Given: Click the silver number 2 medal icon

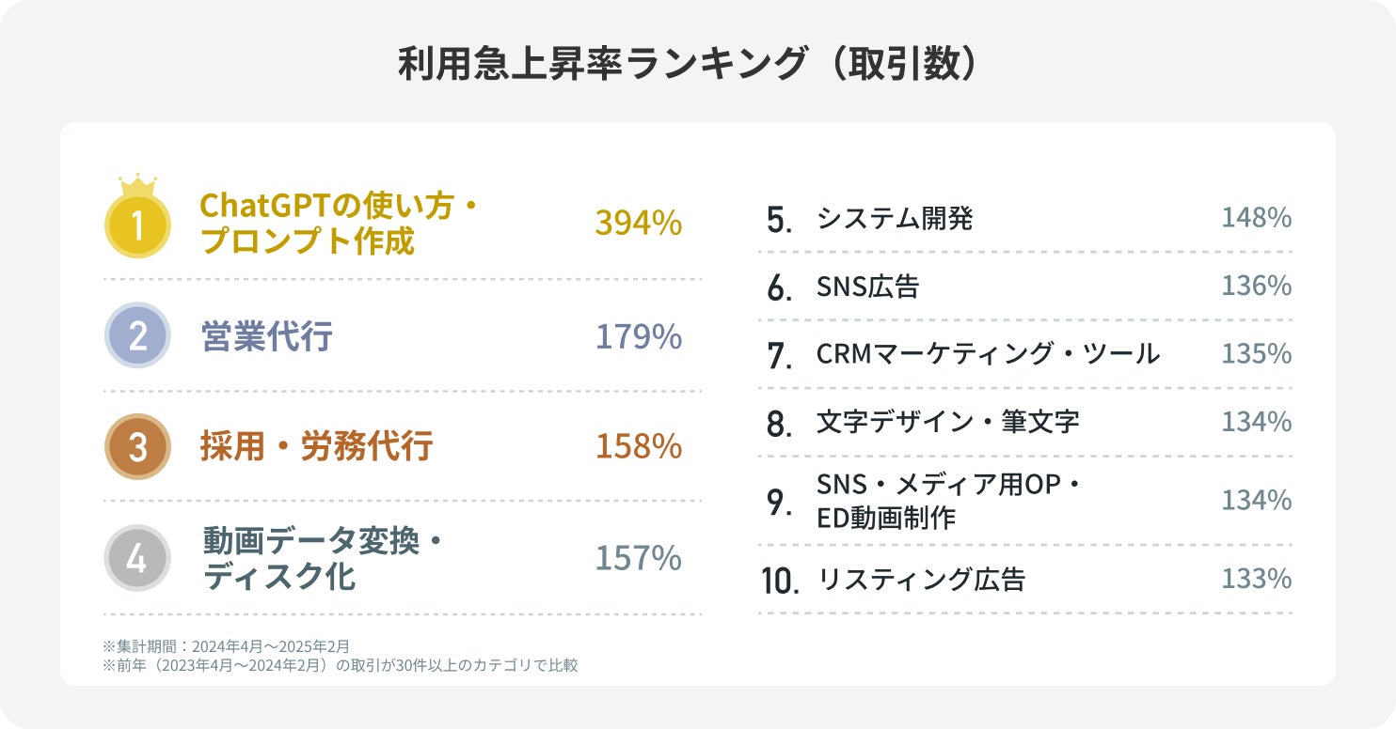Looking at the screenshot, I should (137, 336).
